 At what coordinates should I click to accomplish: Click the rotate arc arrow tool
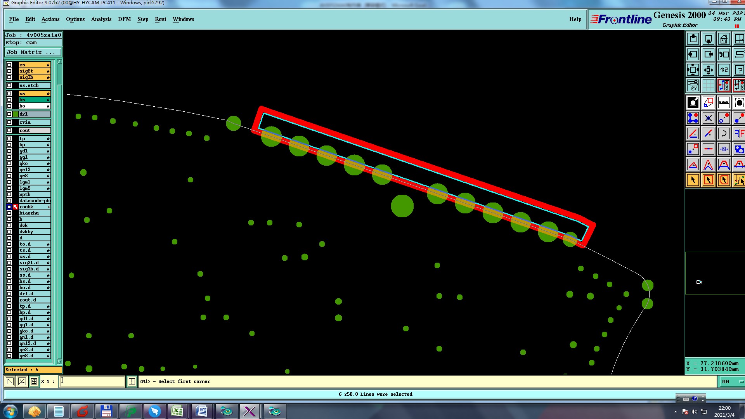(724, 133)
